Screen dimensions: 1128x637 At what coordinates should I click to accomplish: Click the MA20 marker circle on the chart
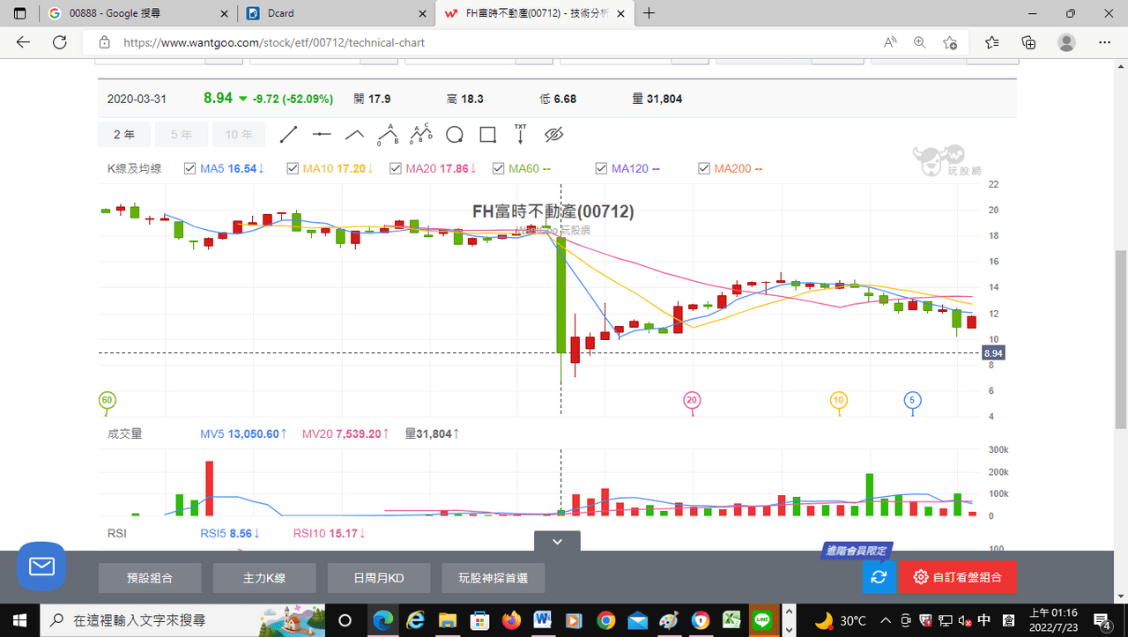(692, 400)
